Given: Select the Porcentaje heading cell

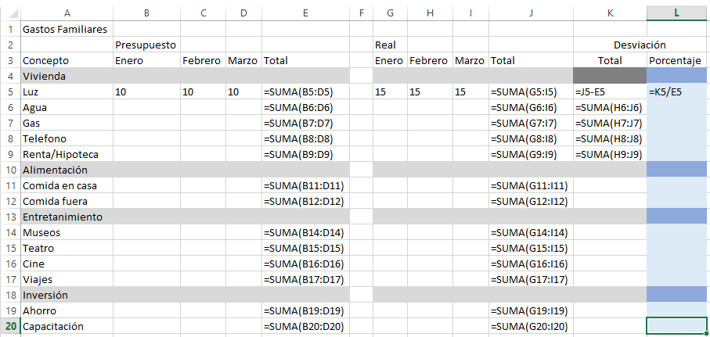Looking at the screenshot, I should tap(676, 61).
